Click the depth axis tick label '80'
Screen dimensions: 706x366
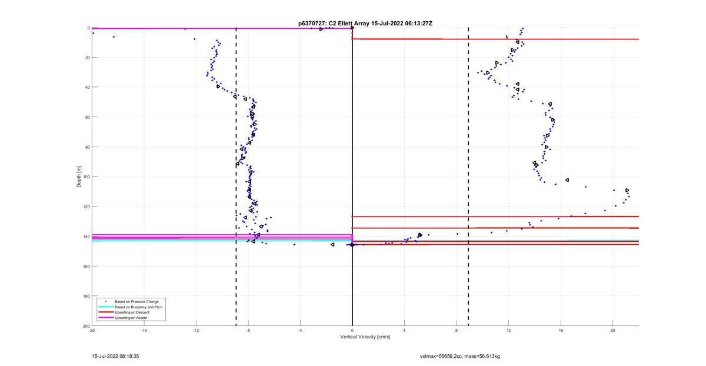[x=87, y=147]
